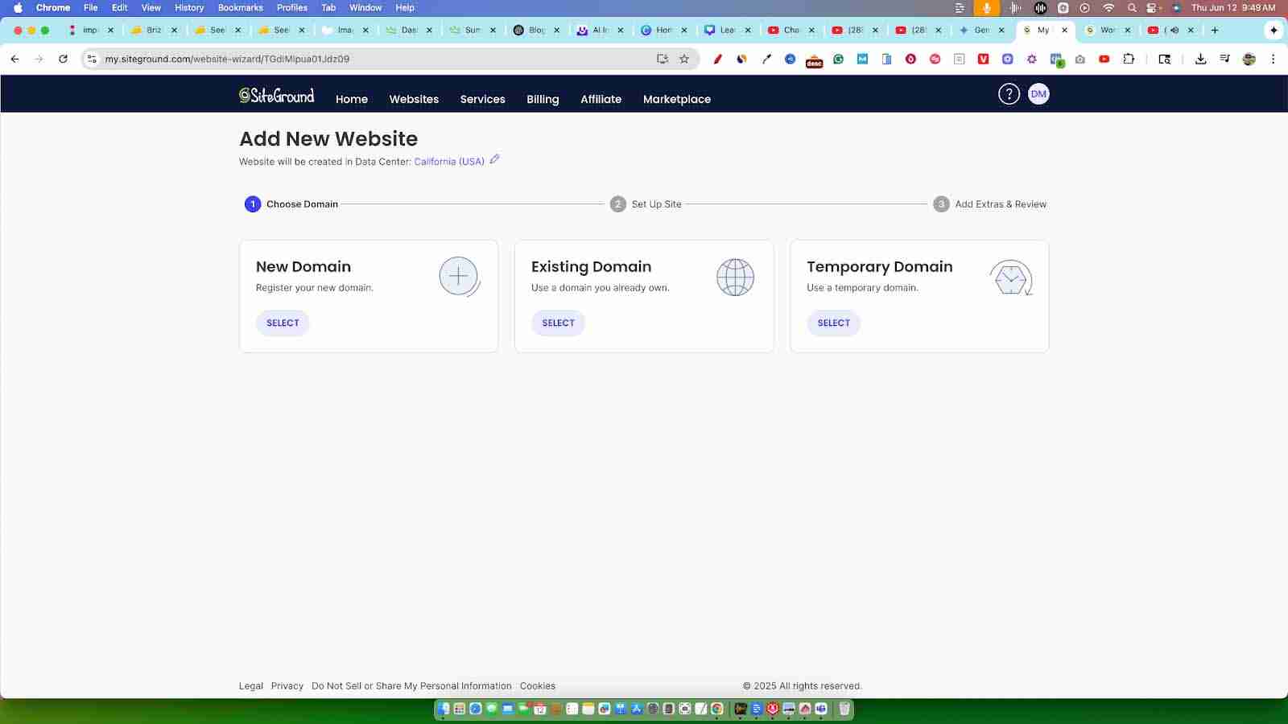Viewport: 1288px width, 724px height.
Task: Select the New Domain option
Action: point(283,323)
